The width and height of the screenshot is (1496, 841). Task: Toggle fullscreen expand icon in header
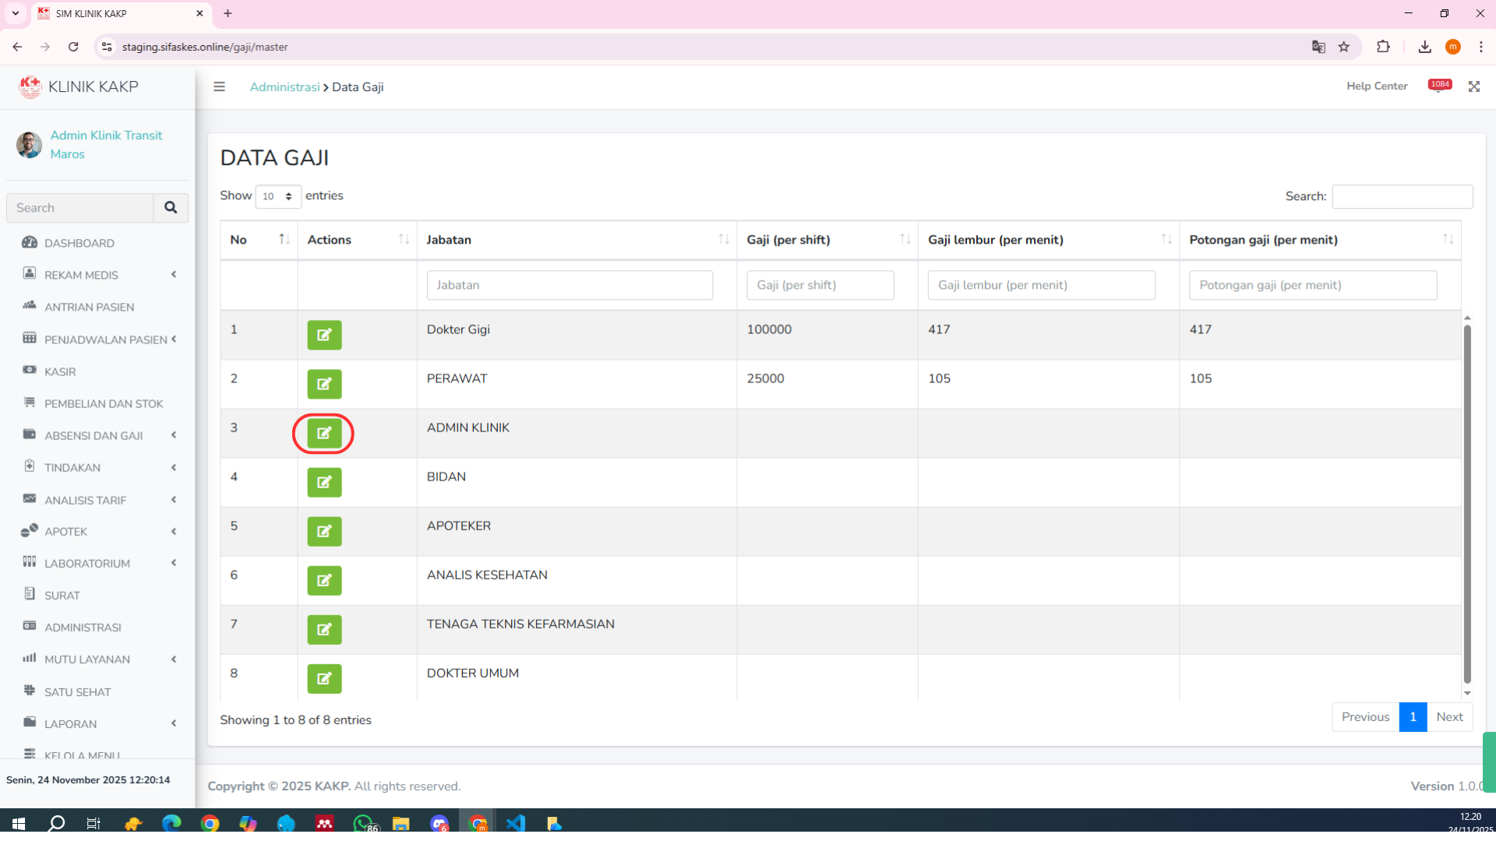(x=1473, y=86)
